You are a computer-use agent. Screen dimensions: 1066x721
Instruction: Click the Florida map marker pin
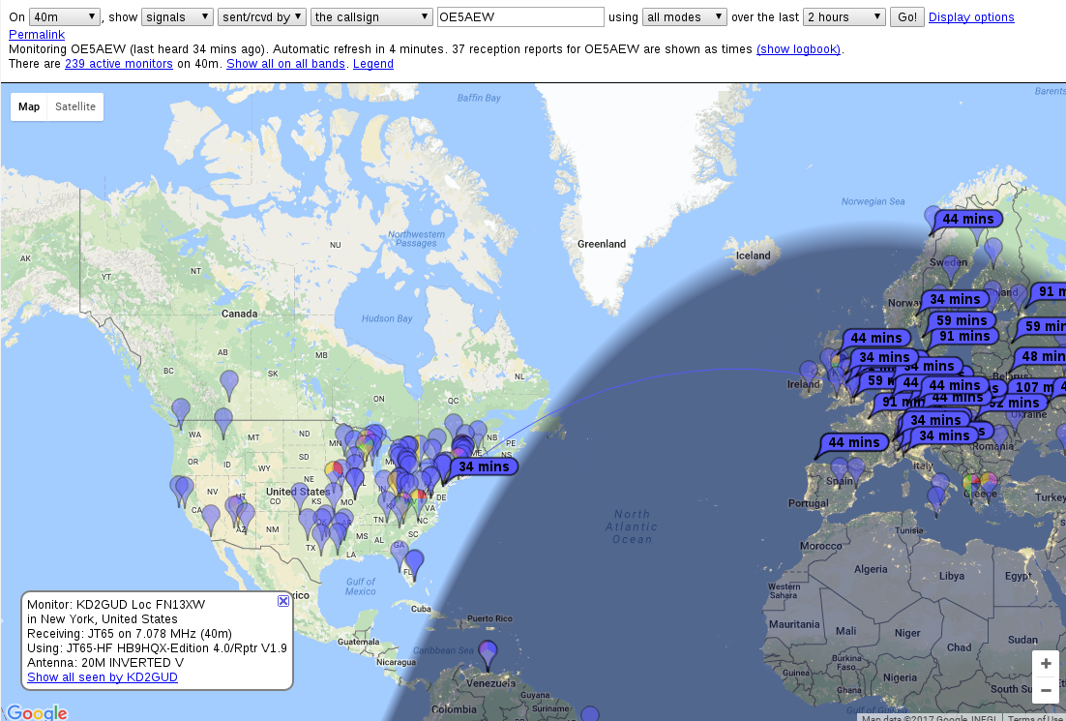coord(414,561)
